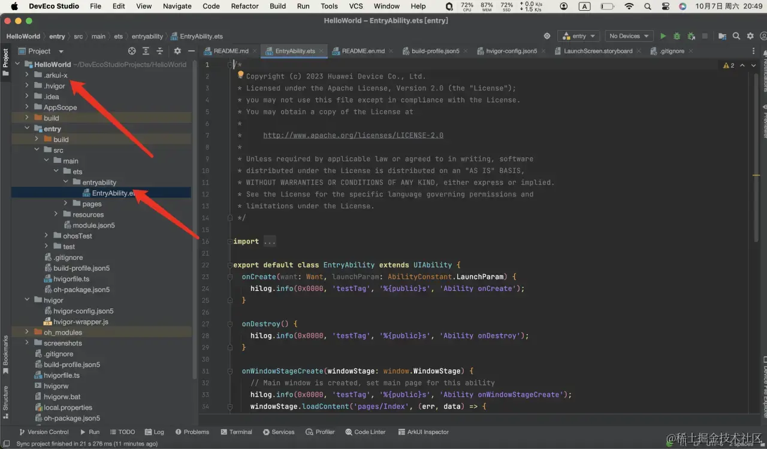
Task: Click the target icon left of entry selector
Action: (x=546, y=36)
